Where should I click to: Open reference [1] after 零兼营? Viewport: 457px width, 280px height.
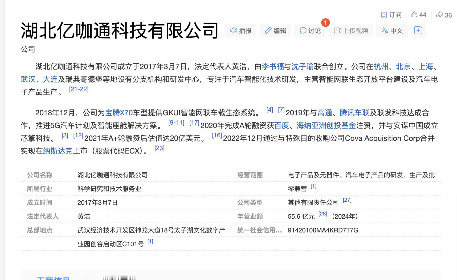pyautogui.click(x=314, y=186)
